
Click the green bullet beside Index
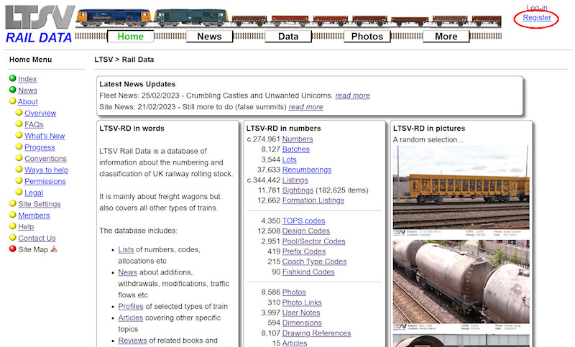click(13, 79)
